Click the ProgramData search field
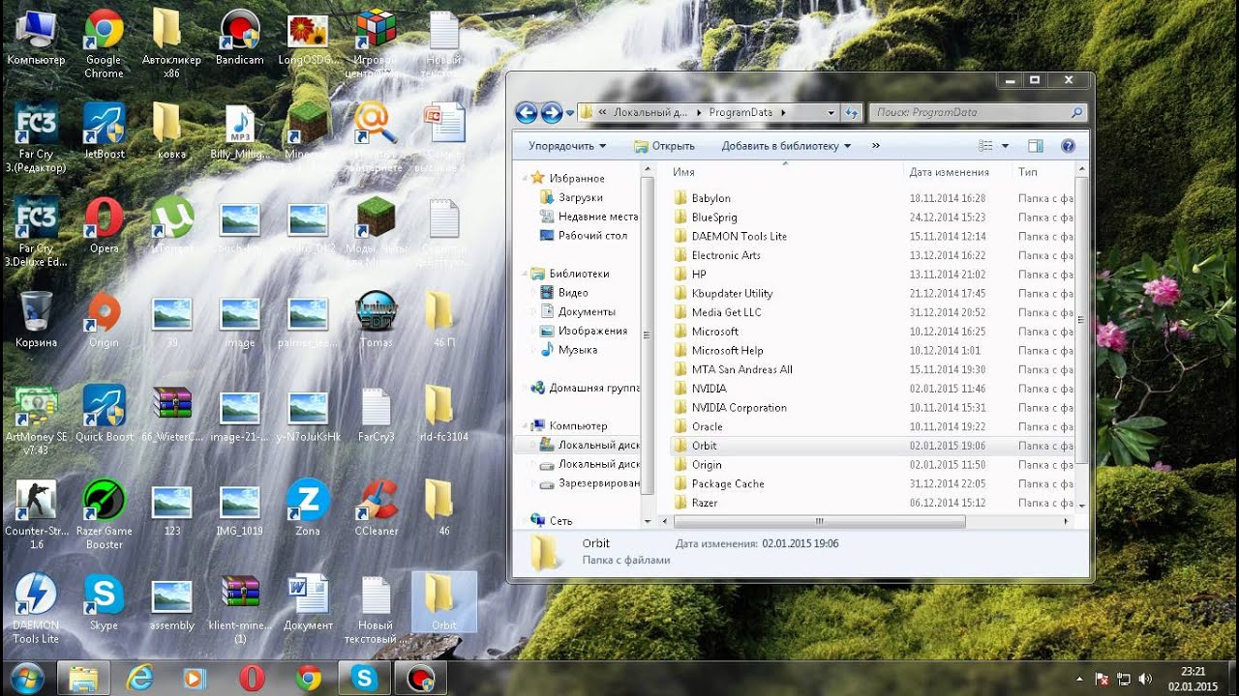 pyautogui.click(x=977, y=112)
